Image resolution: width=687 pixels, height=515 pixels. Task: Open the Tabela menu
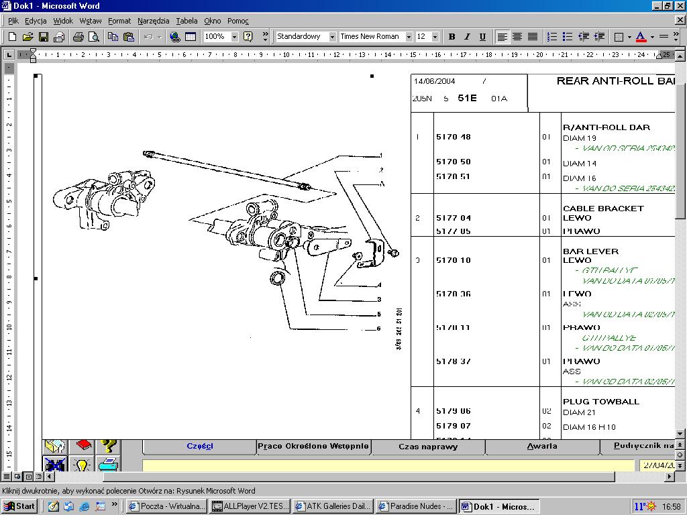[187, 21]
